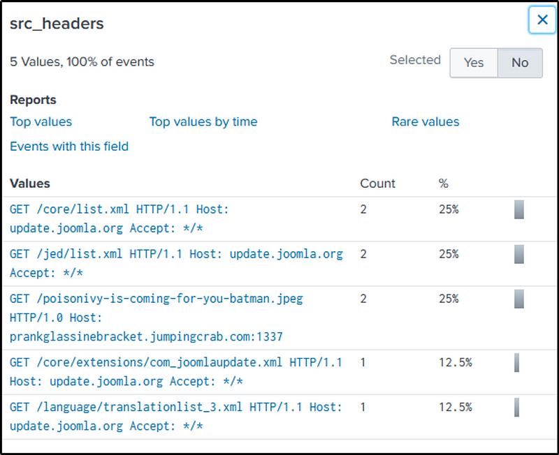Image resolution: width=559 pixels, height=455 pixels.
Task: Open Top values by time report
Action: [203, 121]
